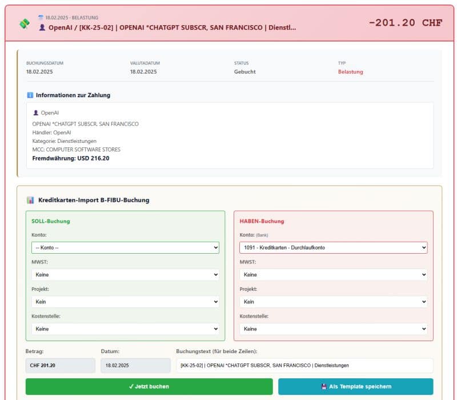Click the Buchungstext input field
The width and height of the screenshot is (457, 400).
pyautogui.click(x=305, y=366)
